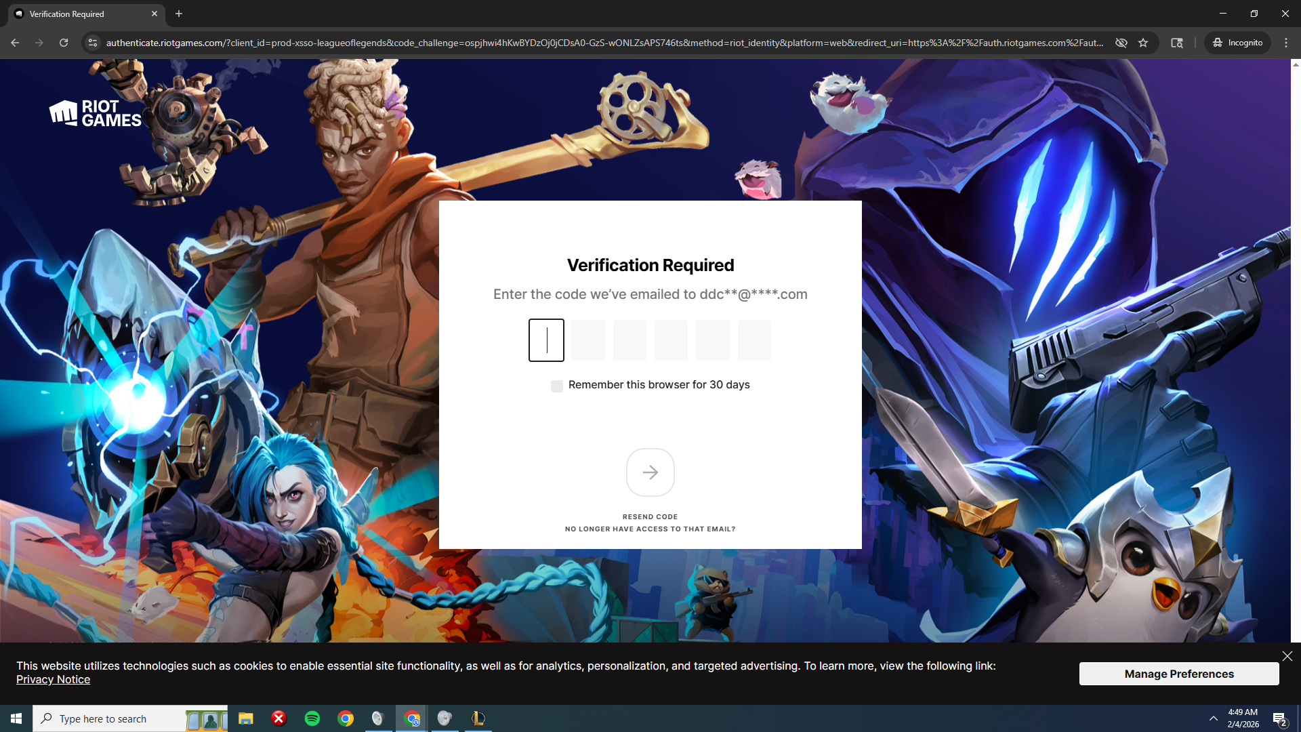Click the second code digit box

coord(587,340)
